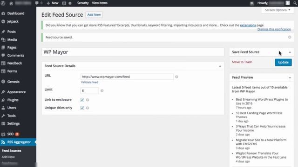Open View Items in admin bar
The image size is (298, 167).
point(100,3)
